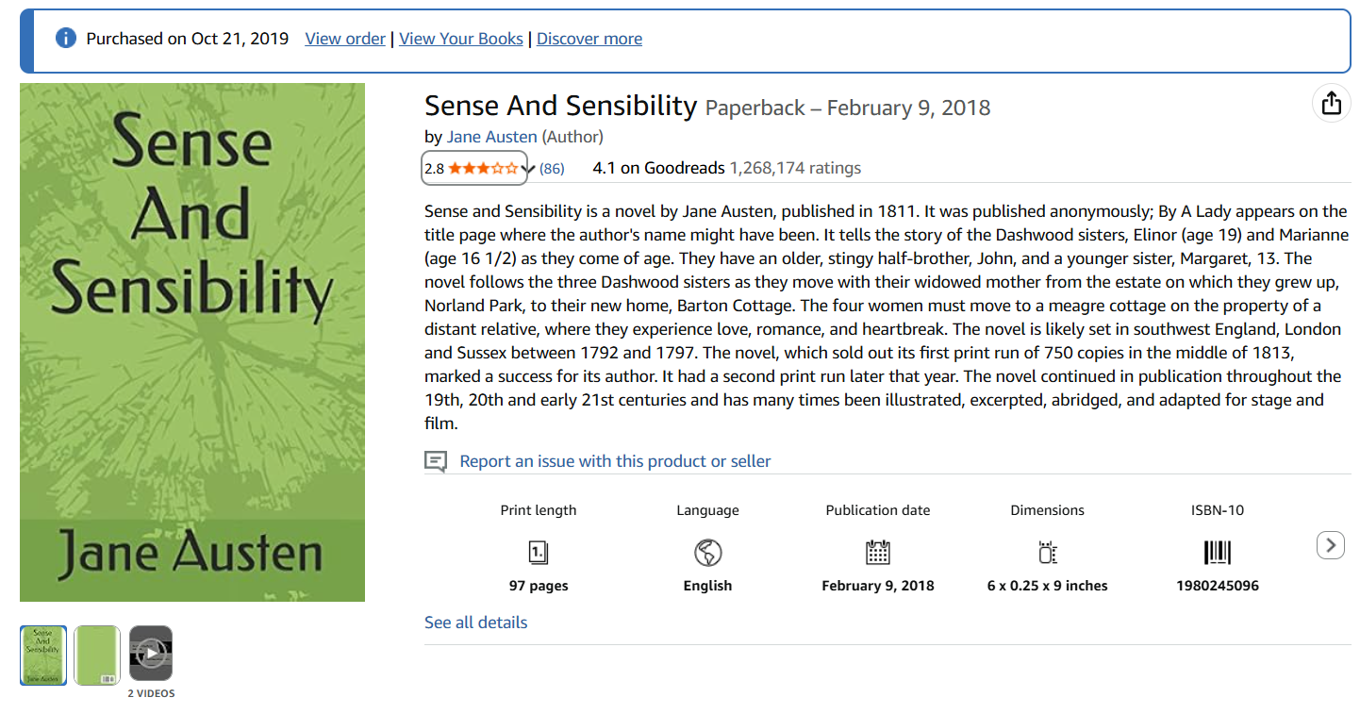Screen dimensions: 1360x714
Task: Expand See all details
Action: [x=476, y=623]
